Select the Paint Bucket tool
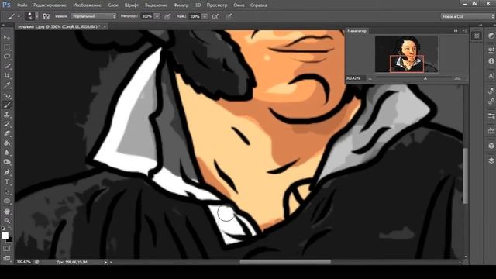This screenshot has width=496, height=279. click(x=7, y=143)
